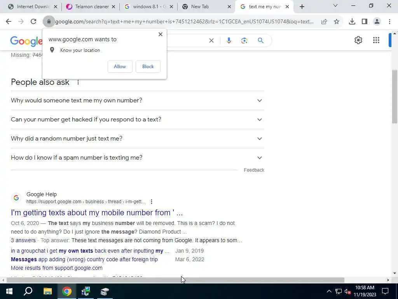Screen dimensions: 398x299
Task: Open the Chrome tab search dropdown
Action: point(335,5)
